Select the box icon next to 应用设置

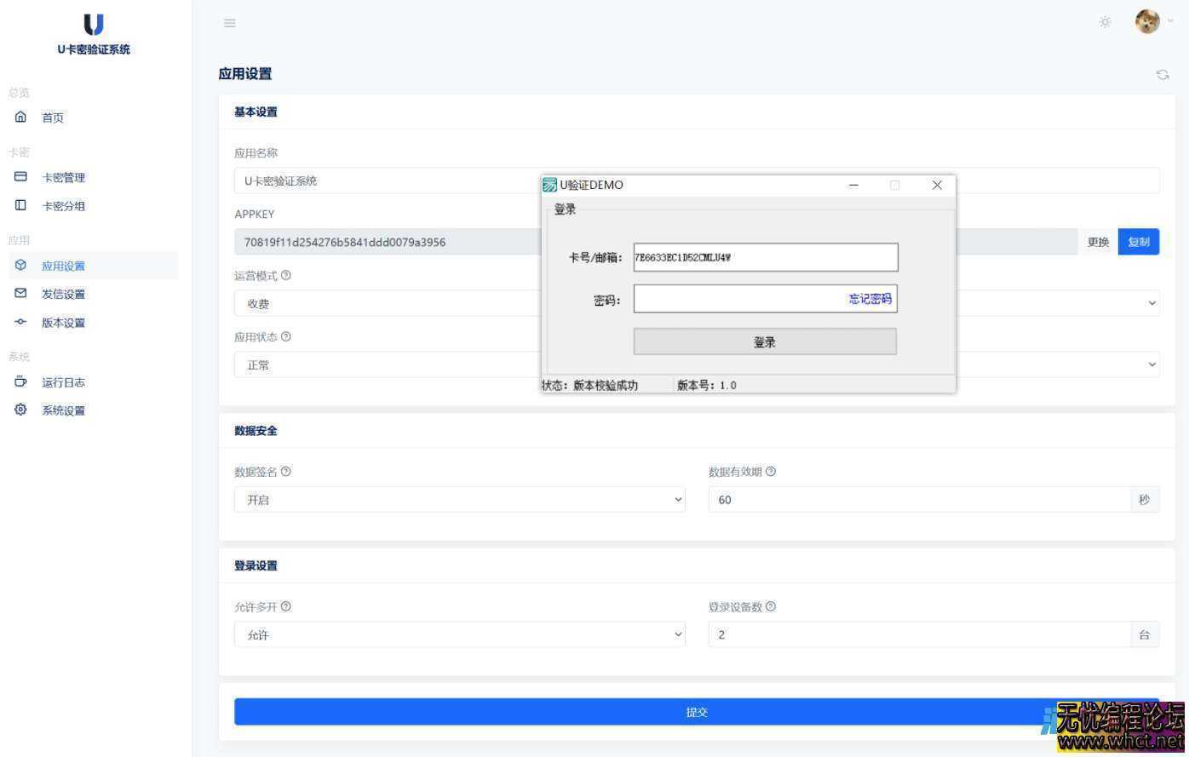click(20, 265)
